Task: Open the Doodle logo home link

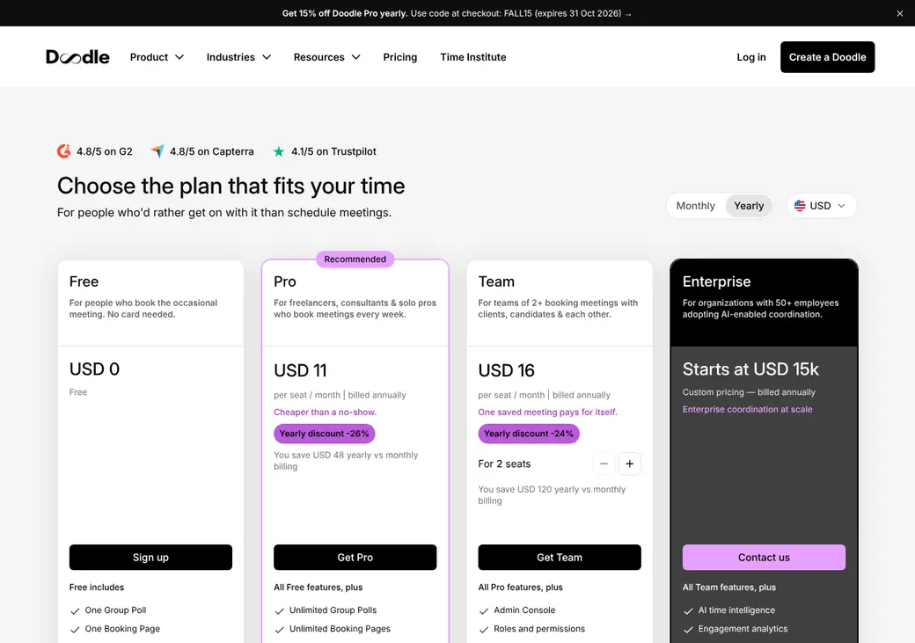Action: [x=77, y=56]
